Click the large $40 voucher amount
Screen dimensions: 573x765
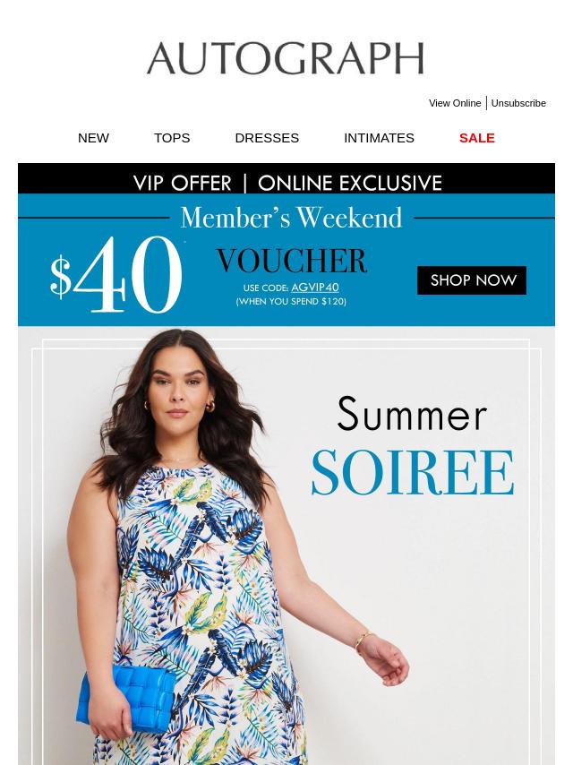pyautogui.click(x=116, y=274)
